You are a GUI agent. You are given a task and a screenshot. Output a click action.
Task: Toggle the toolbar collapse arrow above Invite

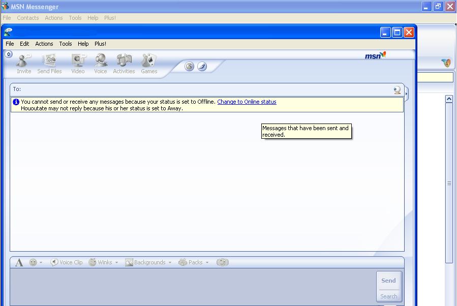click(x=9, y=54)
